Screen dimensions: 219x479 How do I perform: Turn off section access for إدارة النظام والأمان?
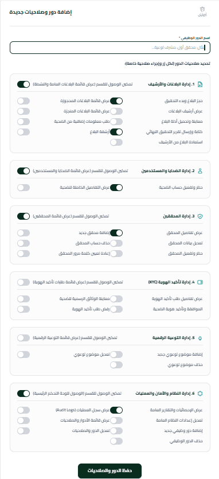click(24, 394)
